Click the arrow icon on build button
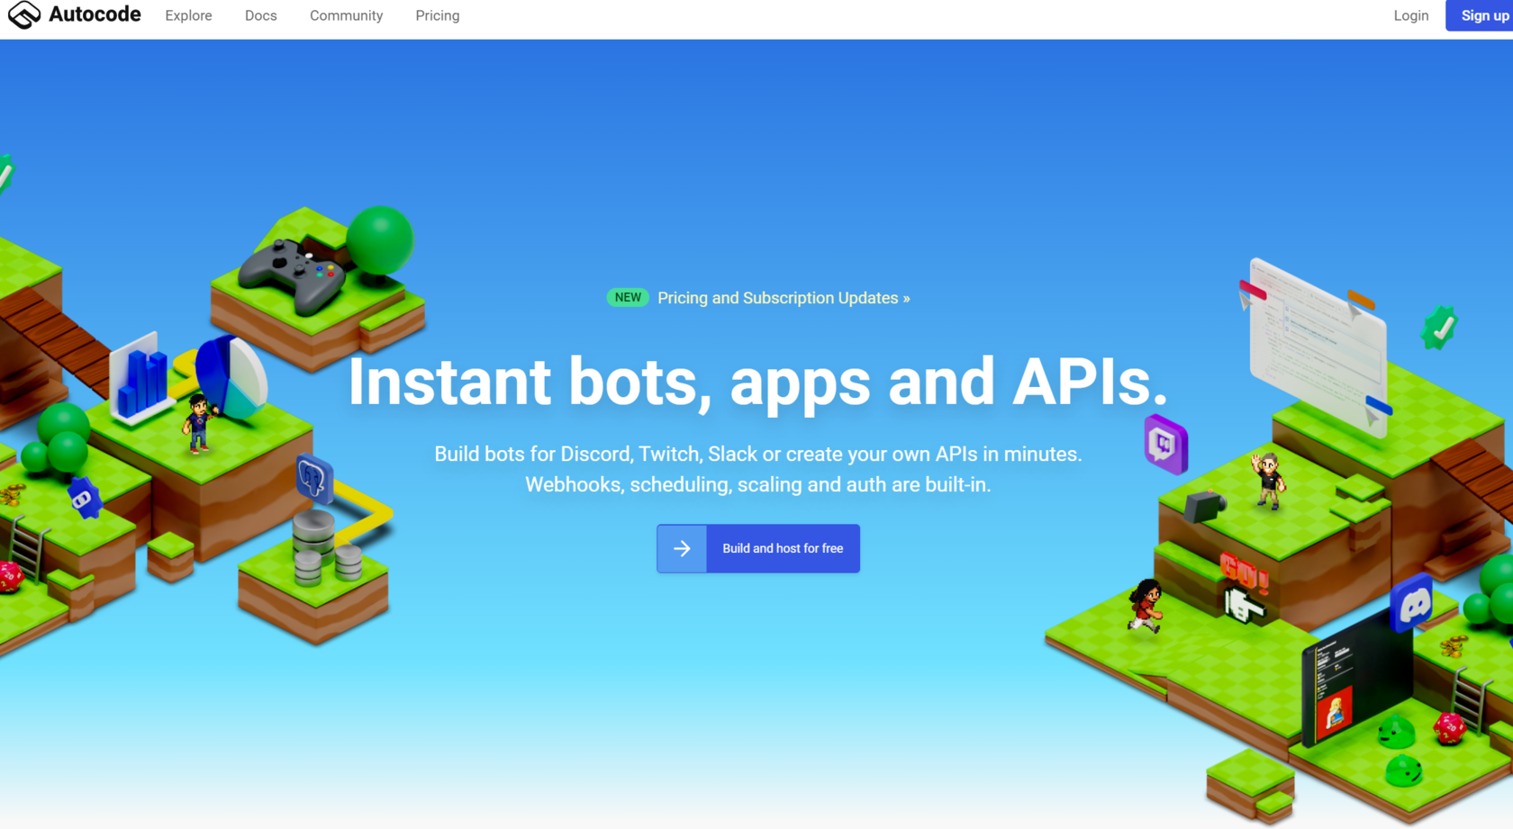The height and width of the screenshot is (829, 1513). [x=682, y=548]
